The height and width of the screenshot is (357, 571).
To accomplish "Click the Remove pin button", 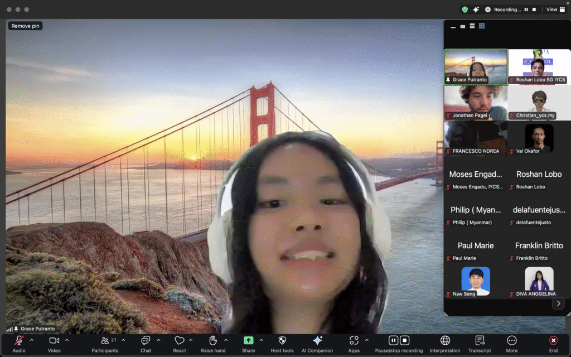I will [25, 26].
